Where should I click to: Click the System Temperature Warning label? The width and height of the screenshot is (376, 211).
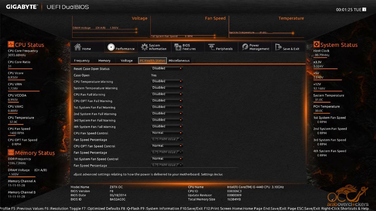95,88
